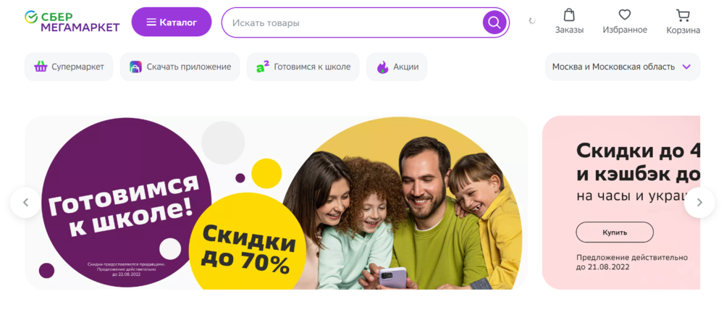Screen dimensions: 724x336
Task: Focus the Искать товары search field
Action: coord(353,22)
